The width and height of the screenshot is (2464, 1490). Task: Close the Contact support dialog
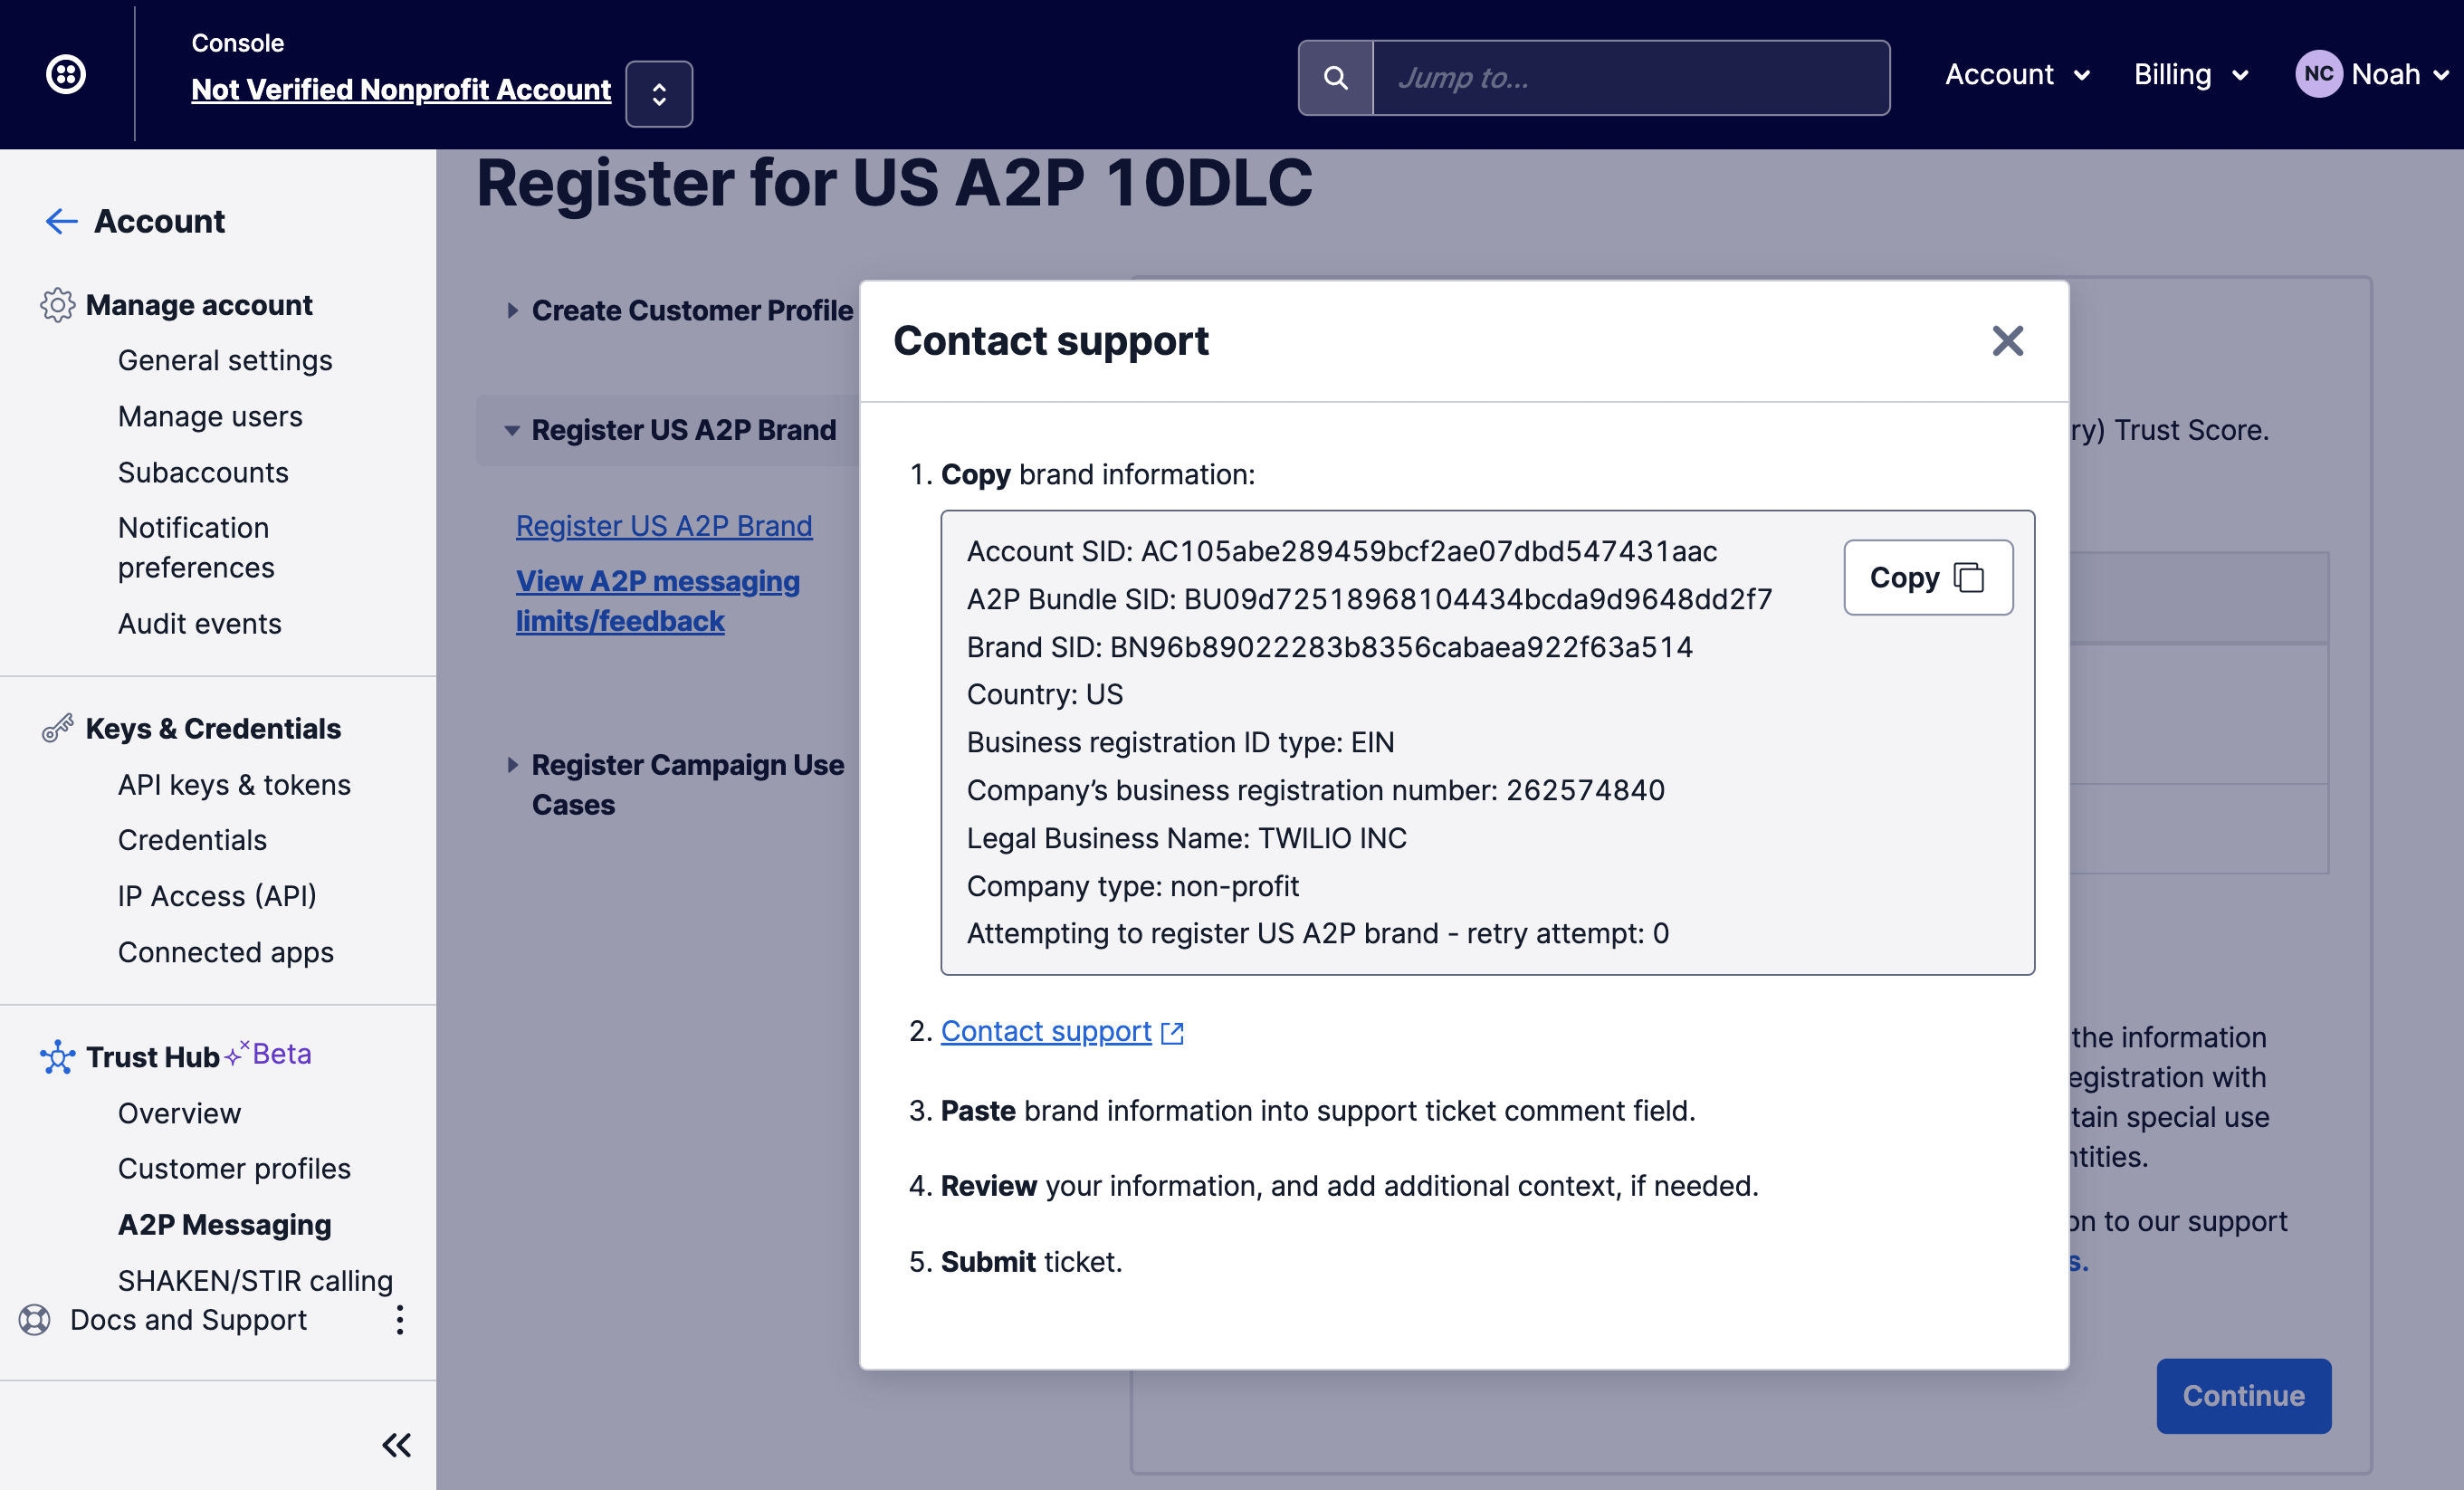click(x=2007, y=341)
